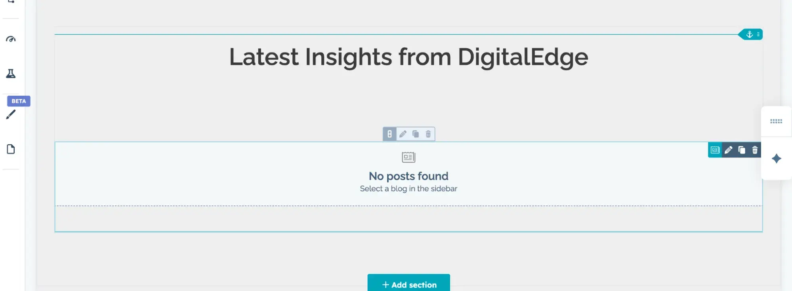Edit the section using the gray pencil icon
Image resolution: width=792 pixels, height=291 pixels.
[403, 134]
